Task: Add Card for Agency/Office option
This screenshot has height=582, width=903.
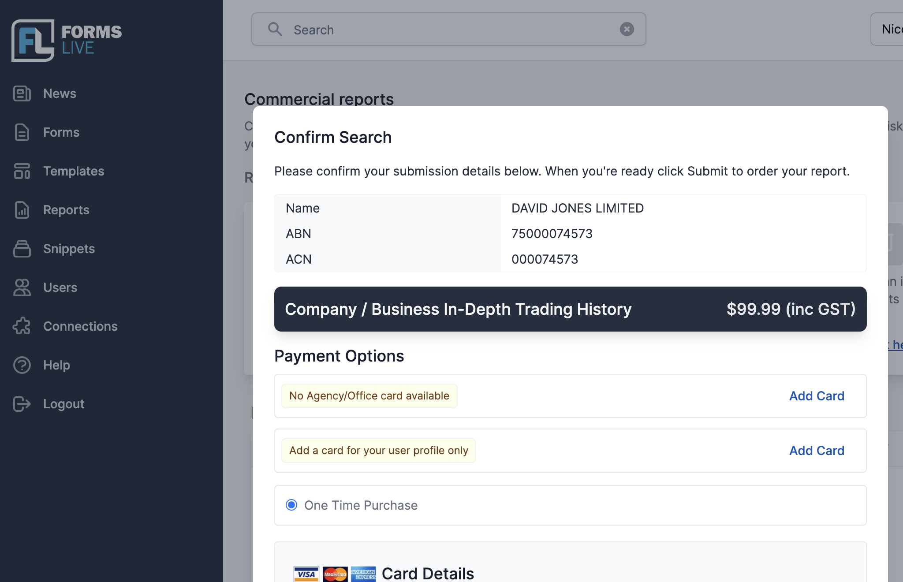Action: [817, 396]
